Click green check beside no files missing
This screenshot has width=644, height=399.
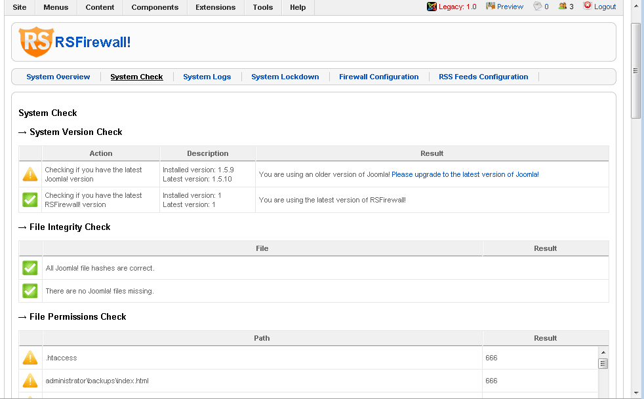point(30,291)
